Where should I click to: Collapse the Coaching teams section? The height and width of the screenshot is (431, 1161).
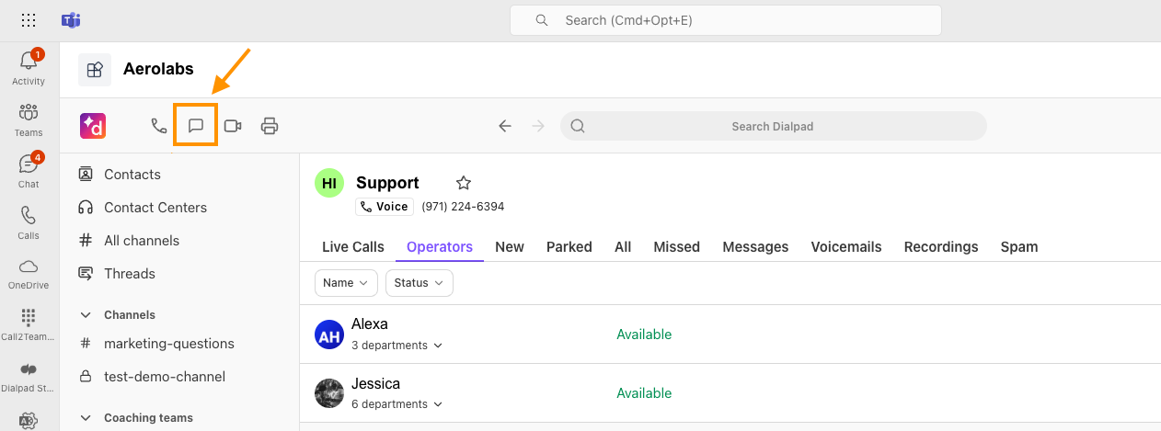86,418
